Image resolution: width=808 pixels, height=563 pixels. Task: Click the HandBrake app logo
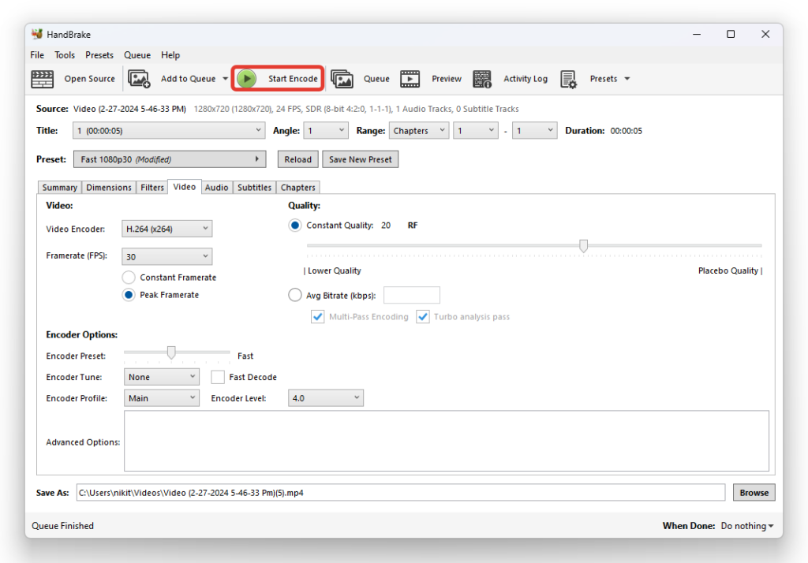36,34
